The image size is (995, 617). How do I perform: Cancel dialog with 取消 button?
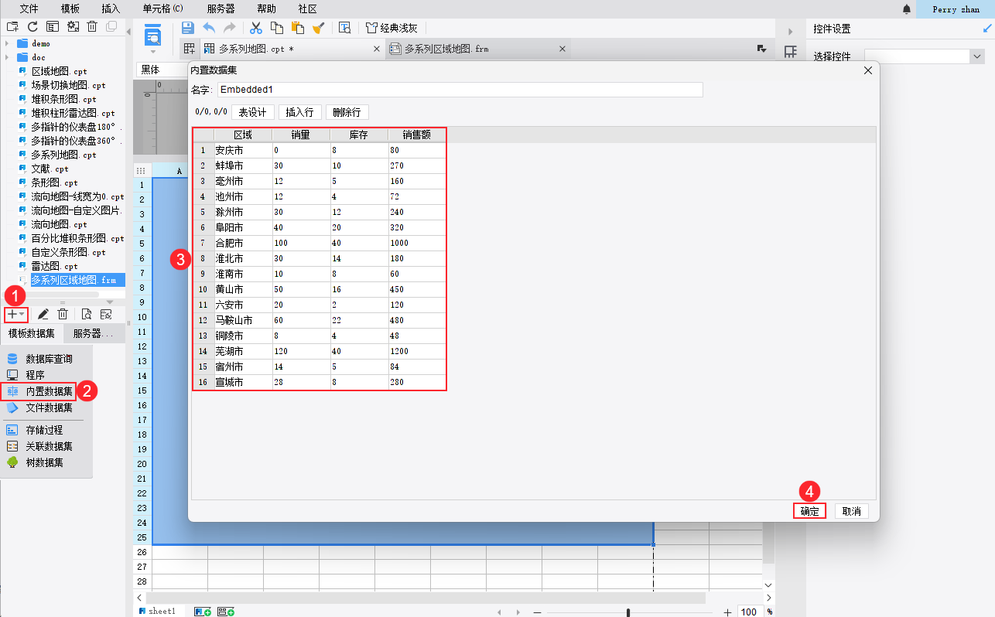tap(852, 511)
